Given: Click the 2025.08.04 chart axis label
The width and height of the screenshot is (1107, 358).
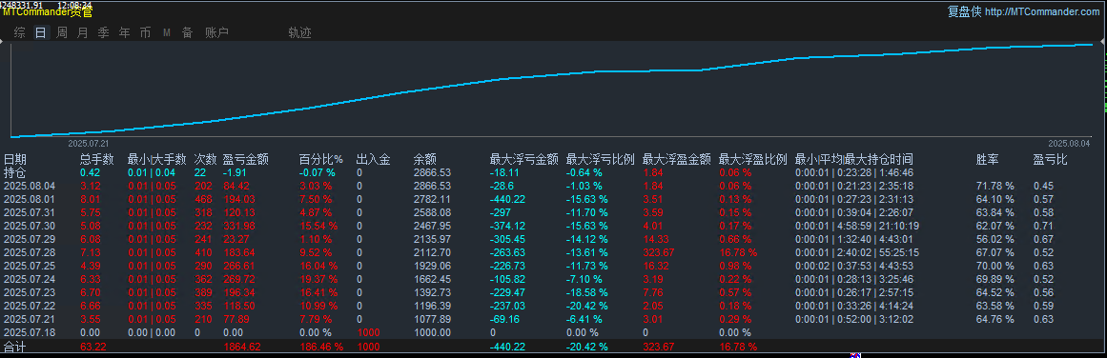Looking at the screenshot, I should pos(1069,143).
